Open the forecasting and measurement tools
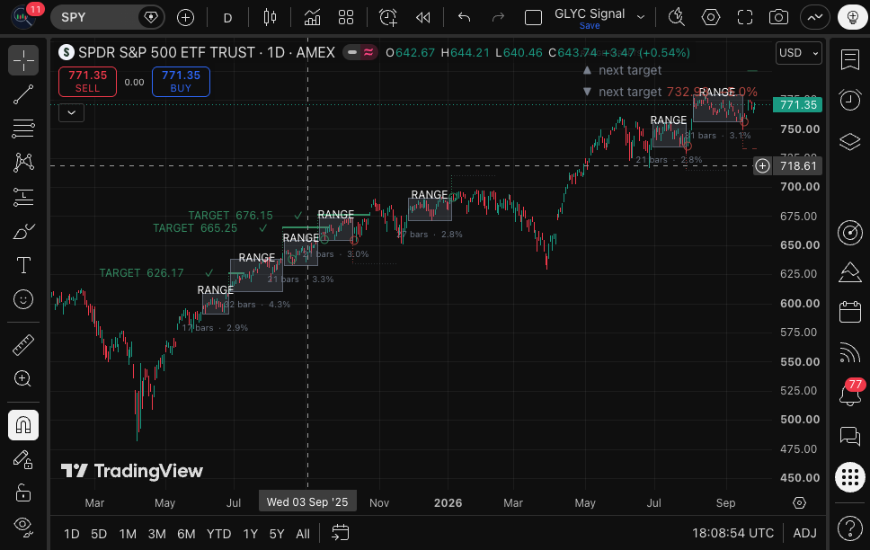 tap(23, 197)
